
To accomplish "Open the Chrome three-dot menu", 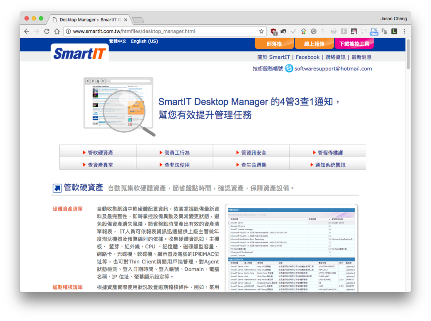I will click(404, 31).
